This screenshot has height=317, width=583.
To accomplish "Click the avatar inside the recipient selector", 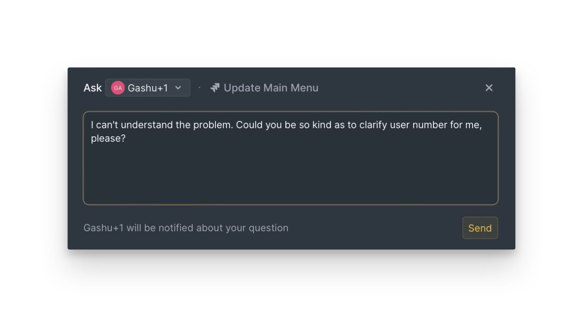I will pyautogui.click(x=118, y=87).
